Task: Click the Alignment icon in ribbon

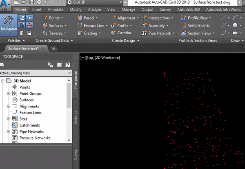Action: pyautogui.click(x=114, y=18)
